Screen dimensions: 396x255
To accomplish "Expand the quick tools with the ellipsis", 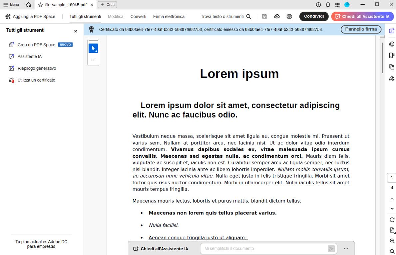I will point(93,60).
